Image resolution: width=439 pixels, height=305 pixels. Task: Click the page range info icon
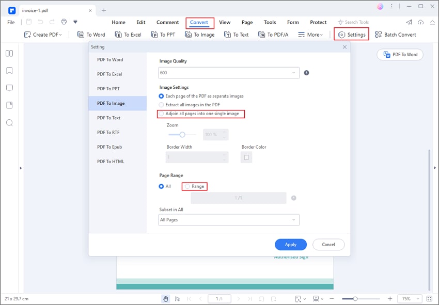tap(294, 198)
